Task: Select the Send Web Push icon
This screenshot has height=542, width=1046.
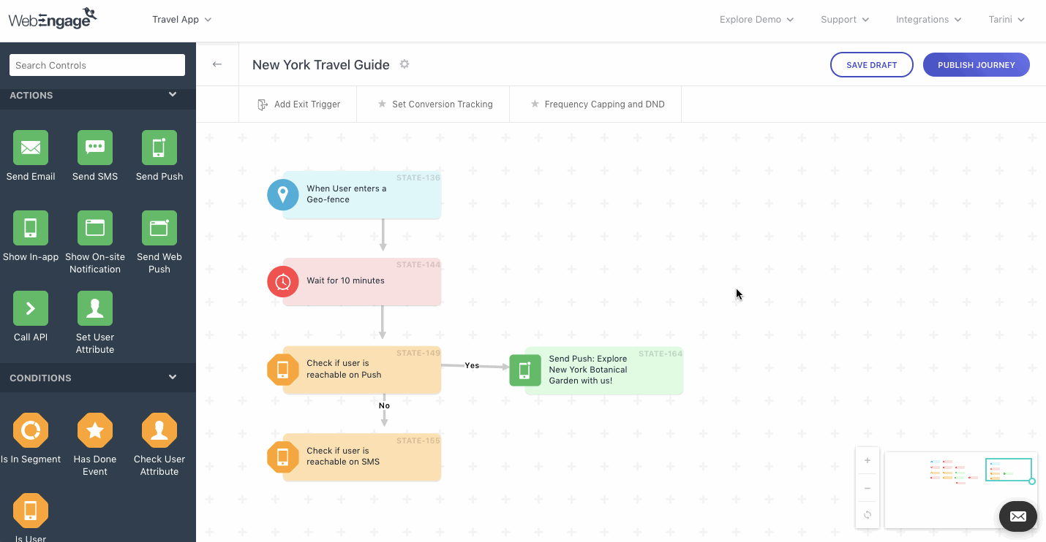Action: (x=159, y=228)
